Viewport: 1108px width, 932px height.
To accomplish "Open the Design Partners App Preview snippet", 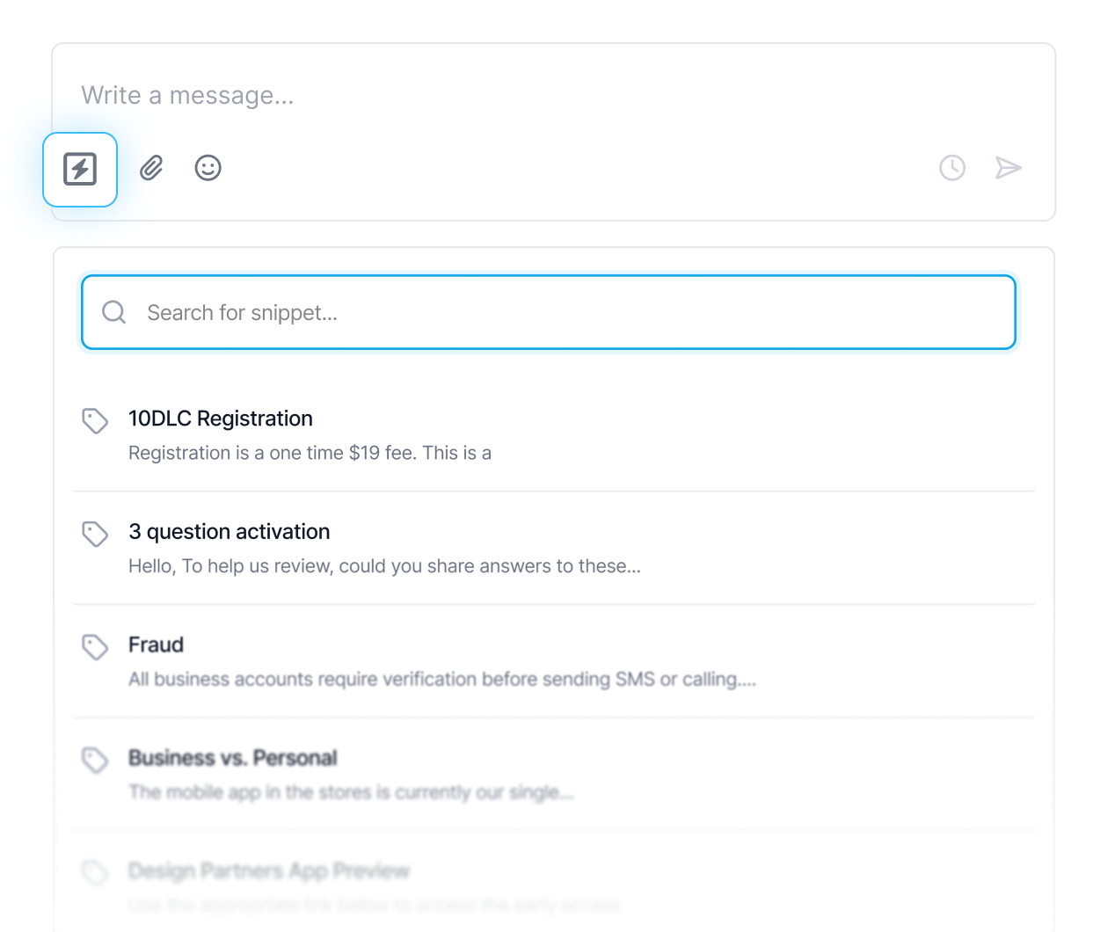I will 269,870.
